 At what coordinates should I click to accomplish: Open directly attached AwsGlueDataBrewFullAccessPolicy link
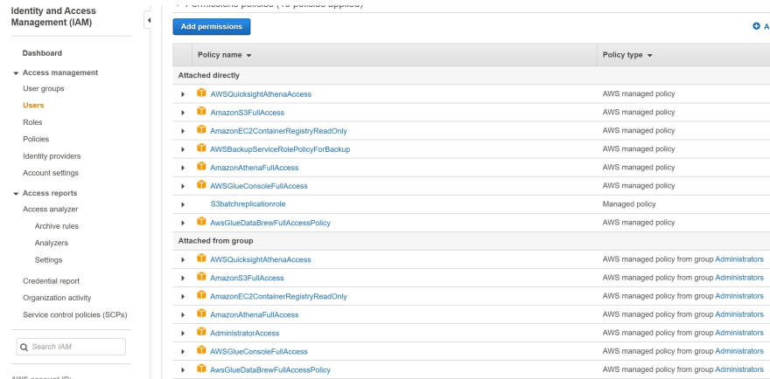click(270, 223)
